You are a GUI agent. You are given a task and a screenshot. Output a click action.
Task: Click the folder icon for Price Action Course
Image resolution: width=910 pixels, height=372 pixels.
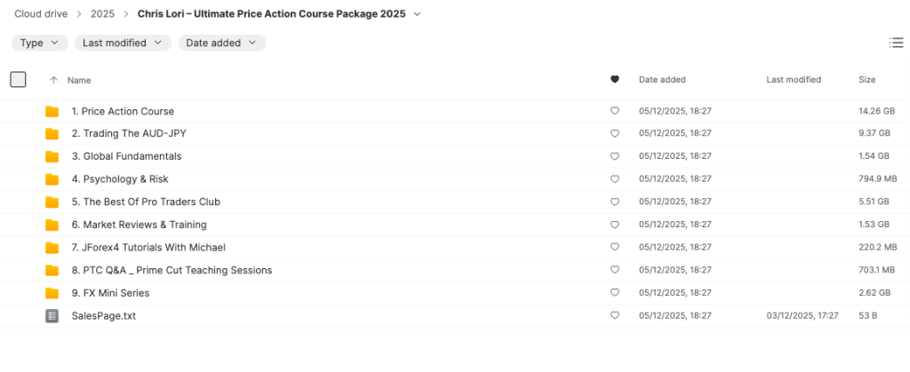(52, 112)
